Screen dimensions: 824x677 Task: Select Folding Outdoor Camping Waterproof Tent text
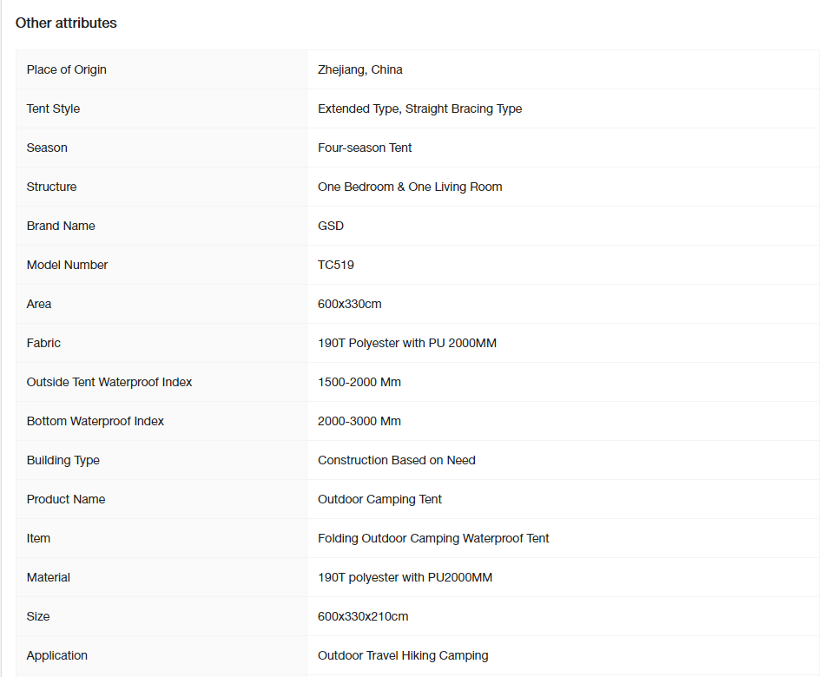tap(433, 538)
